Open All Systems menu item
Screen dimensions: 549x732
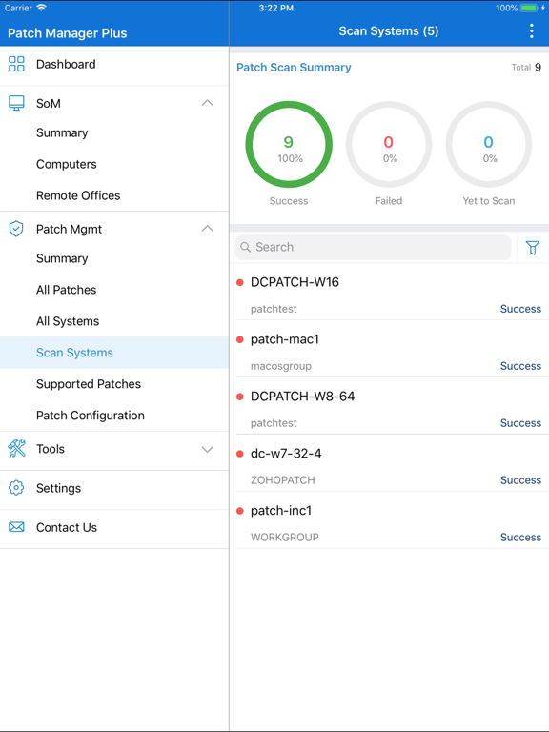coord(114,321)
